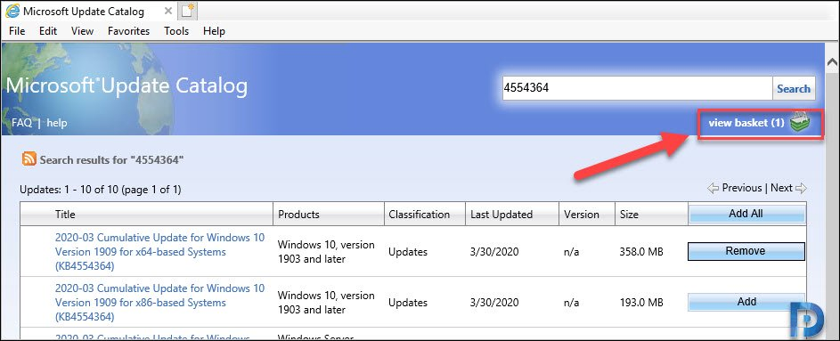The height and width of the screenshot is (341, 840).
Task: Click the scrollbar up arrow
Action: 833,63
